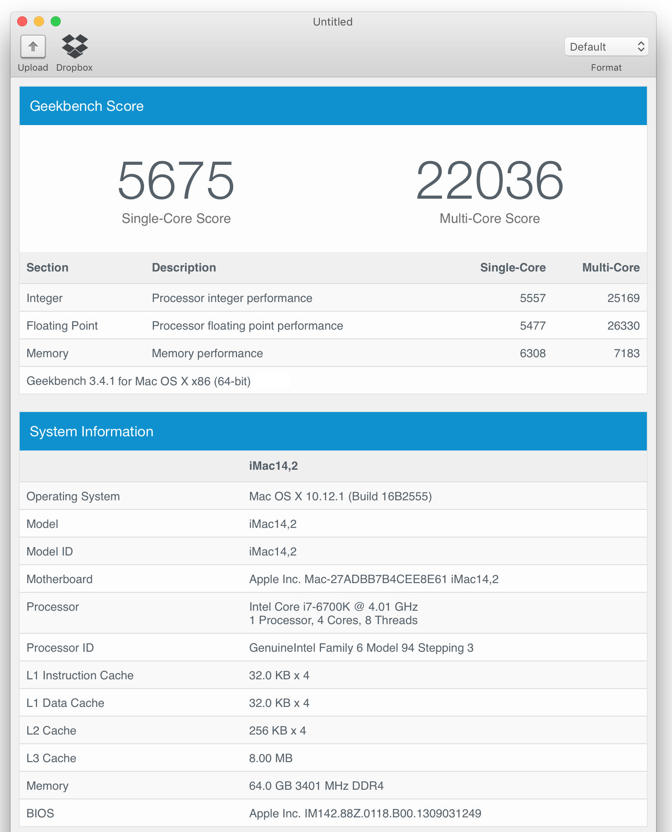
Task: Select the '8.00 MB' value
Action: pyautogui.click(x=271, y=758)
